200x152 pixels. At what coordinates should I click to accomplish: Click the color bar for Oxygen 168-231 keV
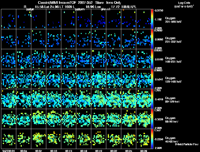click(x=152, y=59)
